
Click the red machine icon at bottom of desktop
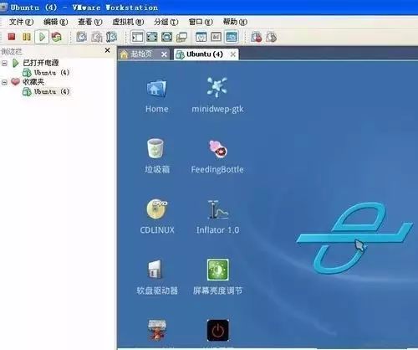pos(157,331)
